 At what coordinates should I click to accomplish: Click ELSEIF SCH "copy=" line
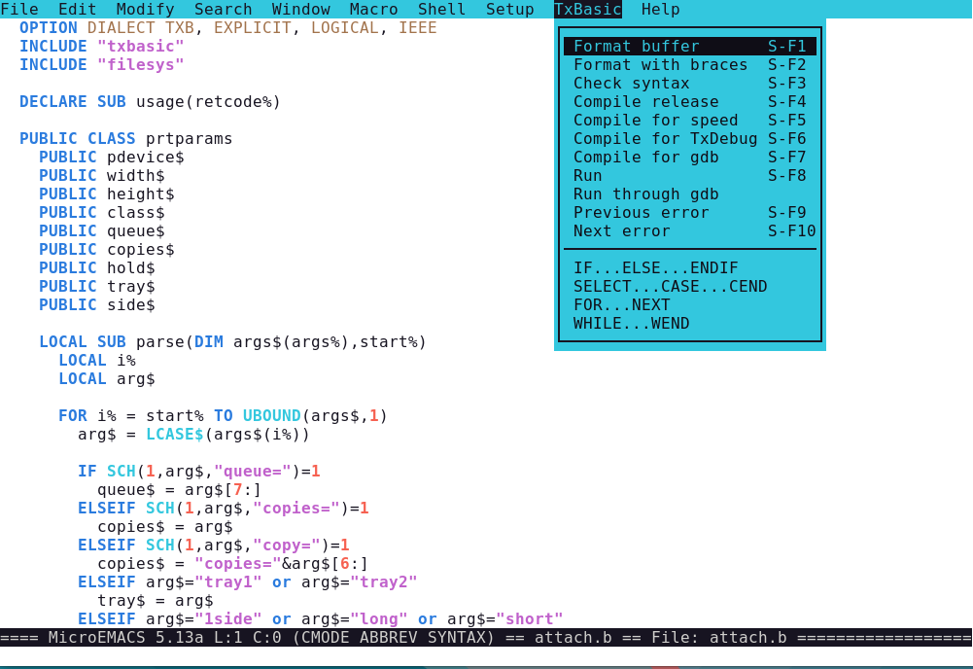tap(214, 546)
